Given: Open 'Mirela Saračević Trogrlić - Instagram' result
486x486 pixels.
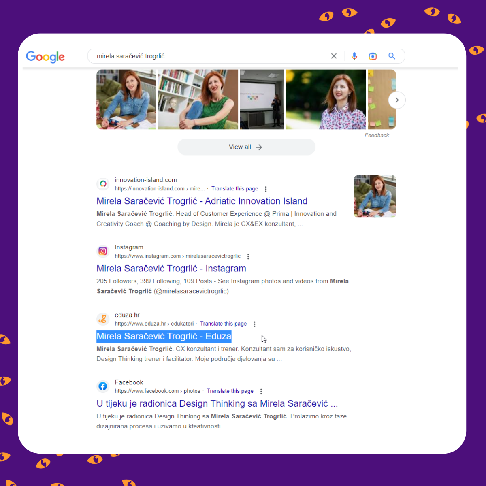Looking at the screenshot, I should coord(171,269).
